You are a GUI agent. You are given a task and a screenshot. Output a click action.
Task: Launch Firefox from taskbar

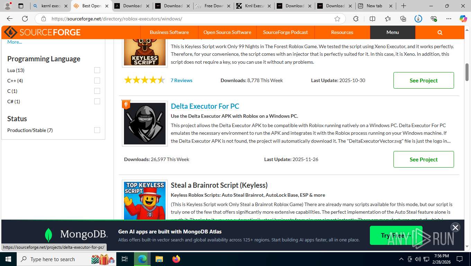pos(176,259)
